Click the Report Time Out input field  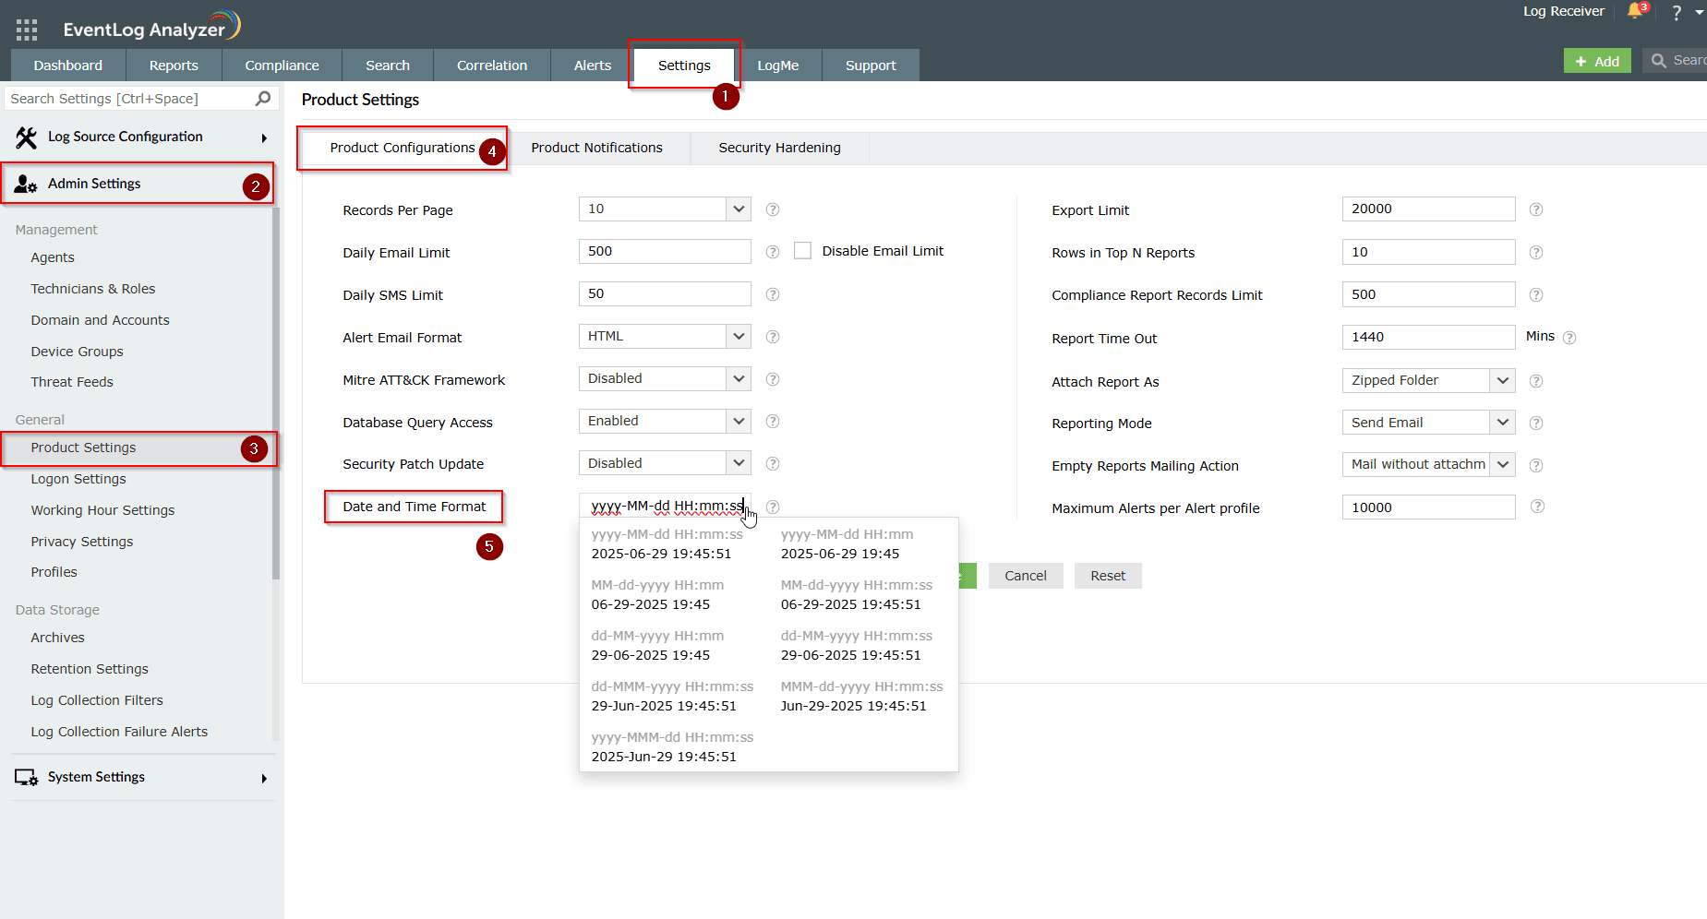click(x=1429, y=337)
